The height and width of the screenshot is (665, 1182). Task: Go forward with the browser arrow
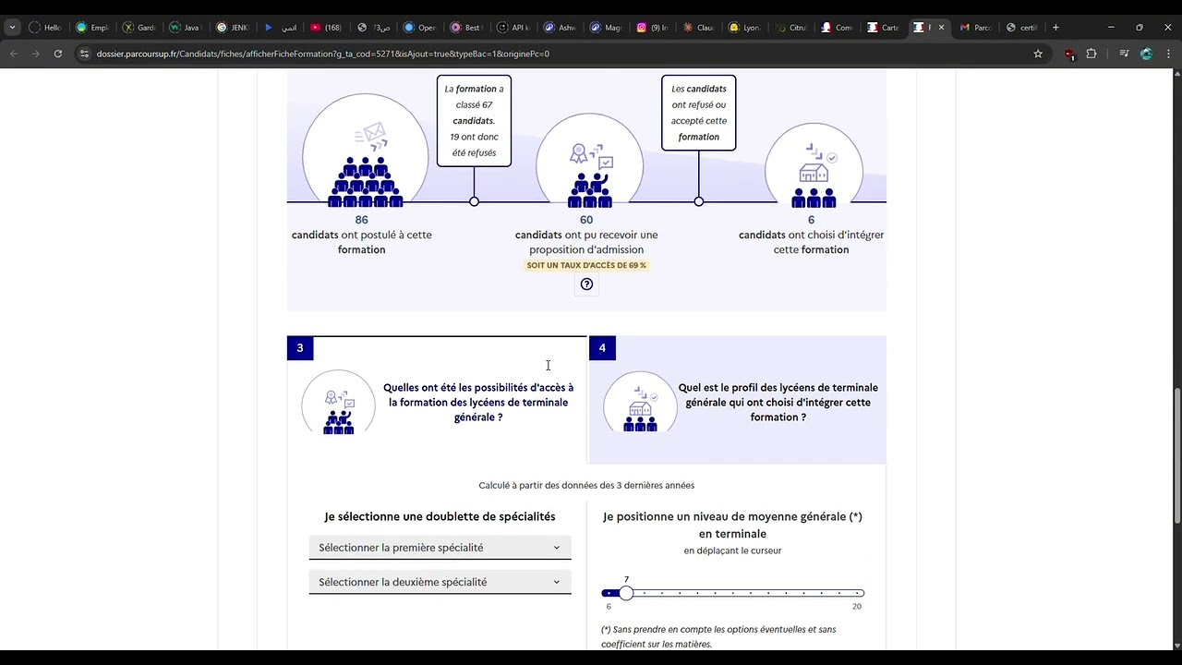pyautogui.click(x=36, y=54)
